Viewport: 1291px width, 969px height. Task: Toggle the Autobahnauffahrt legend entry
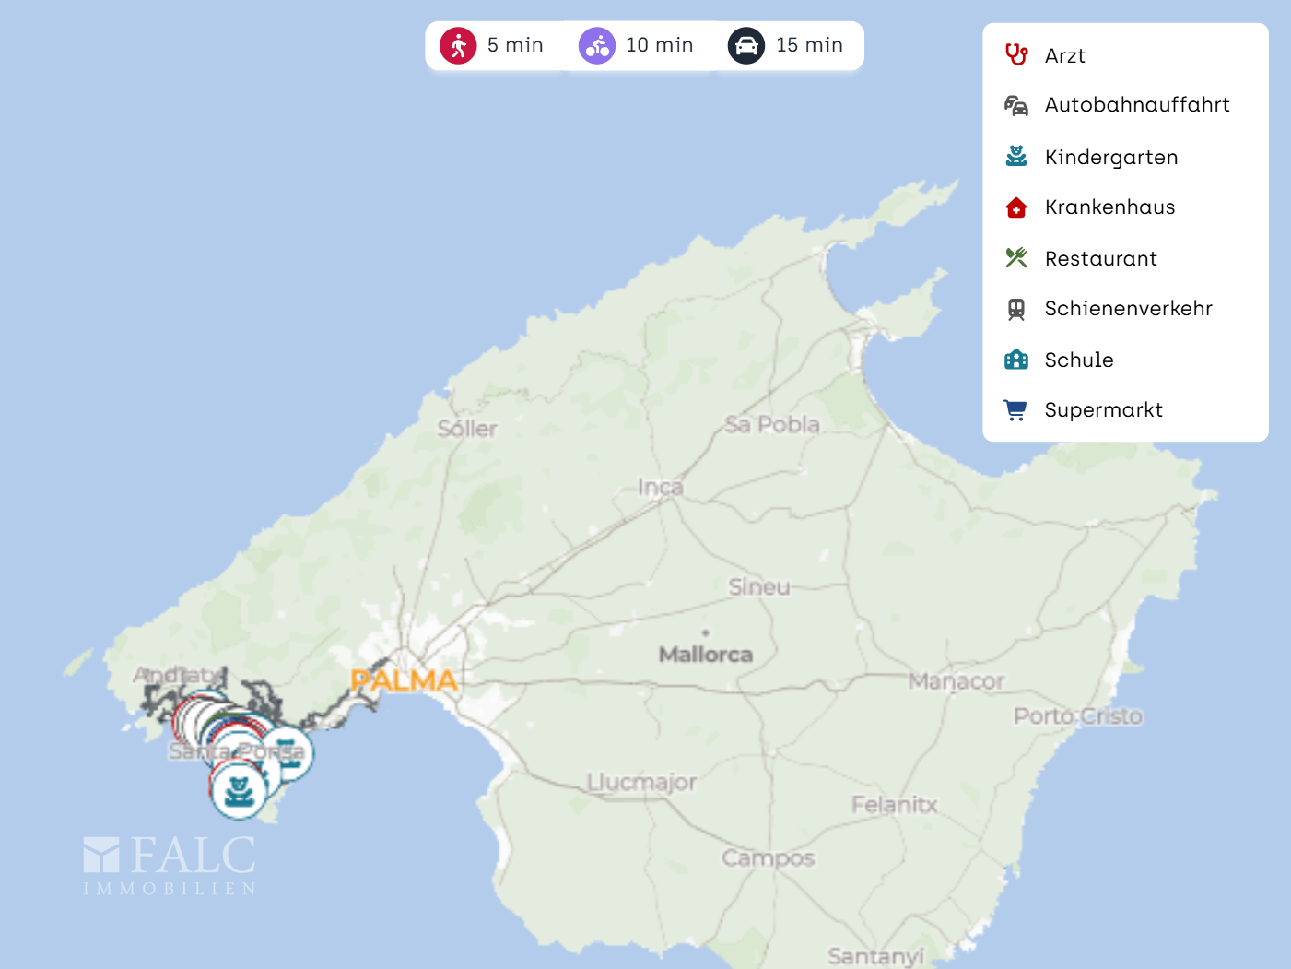pos(1136,105)
